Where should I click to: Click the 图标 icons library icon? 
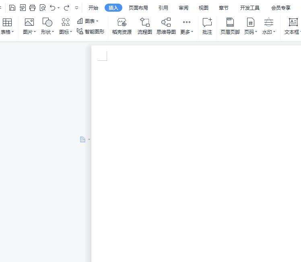coord(66,22)
